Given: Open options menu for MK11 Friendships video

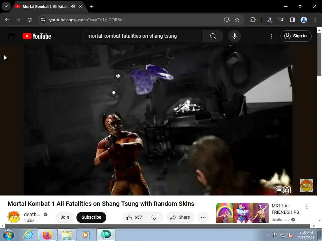Looking at the screenshot, I should click(307, 207).
